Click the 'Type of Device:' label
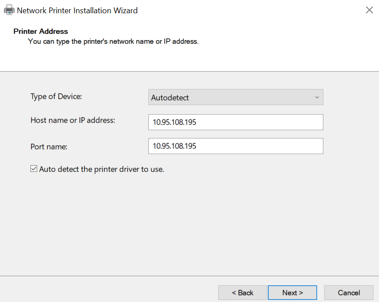379x302 pixels. coord(57,96)
